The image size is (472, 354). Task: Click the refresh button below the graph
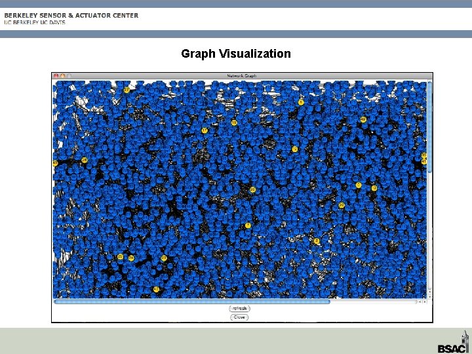pos(240,308)
